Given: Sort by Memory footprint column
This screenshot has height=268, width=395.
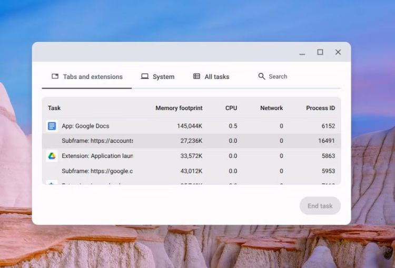Looking at the screenshot, I should click(x=179, y=108).
